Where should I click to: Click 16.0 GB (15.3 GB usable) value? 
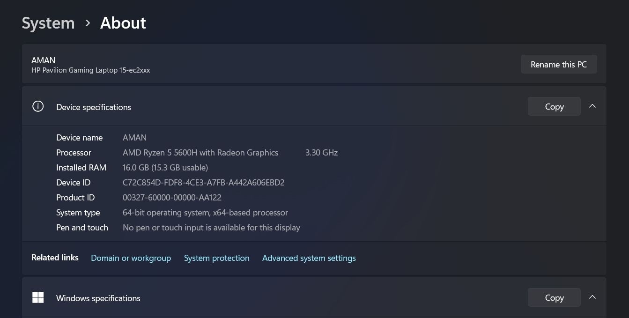165,168
